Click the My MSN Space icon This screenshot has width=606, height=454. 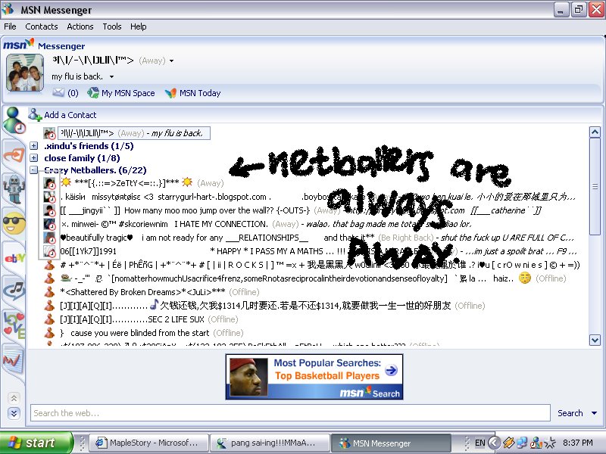[92, 92]
